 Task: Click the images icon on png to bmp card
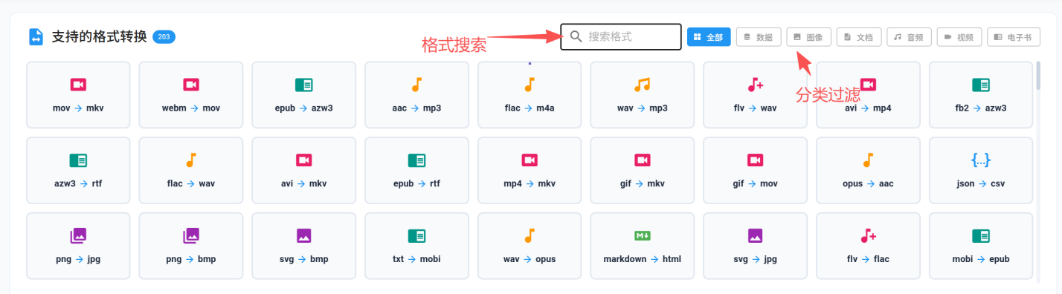point(191,236)
